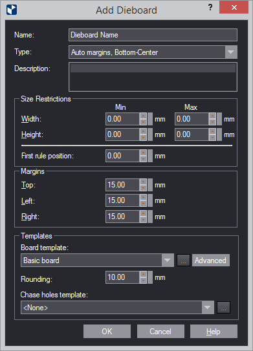Decrease First rule position with down arrow
Screen dimensions: 253x351
(x=143, y=159)
